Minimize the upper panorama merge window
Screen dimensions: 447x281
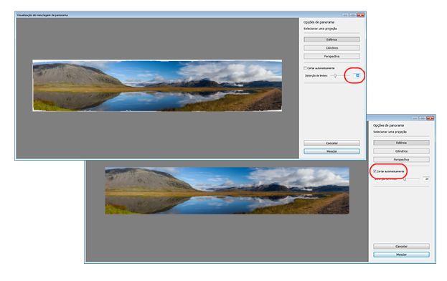coord(345,15)
